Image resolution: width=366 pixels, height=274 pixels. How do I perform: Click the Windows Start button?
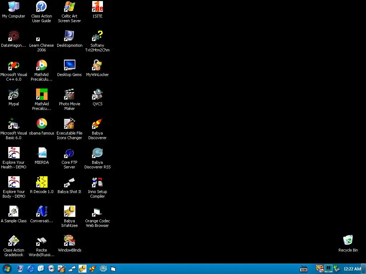7,269
